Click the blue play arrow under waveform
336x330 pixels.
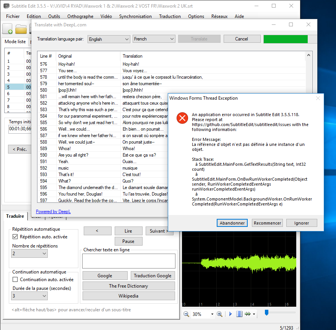tap(230, 314)
